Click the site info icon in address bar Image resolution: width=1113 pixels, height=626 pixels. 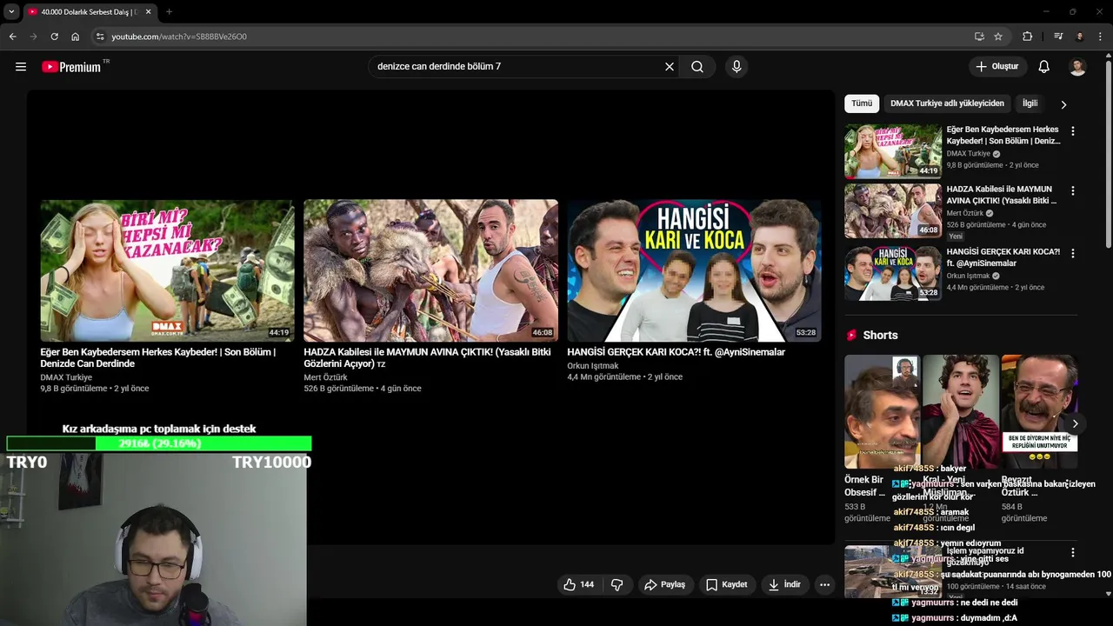point(100,37)
